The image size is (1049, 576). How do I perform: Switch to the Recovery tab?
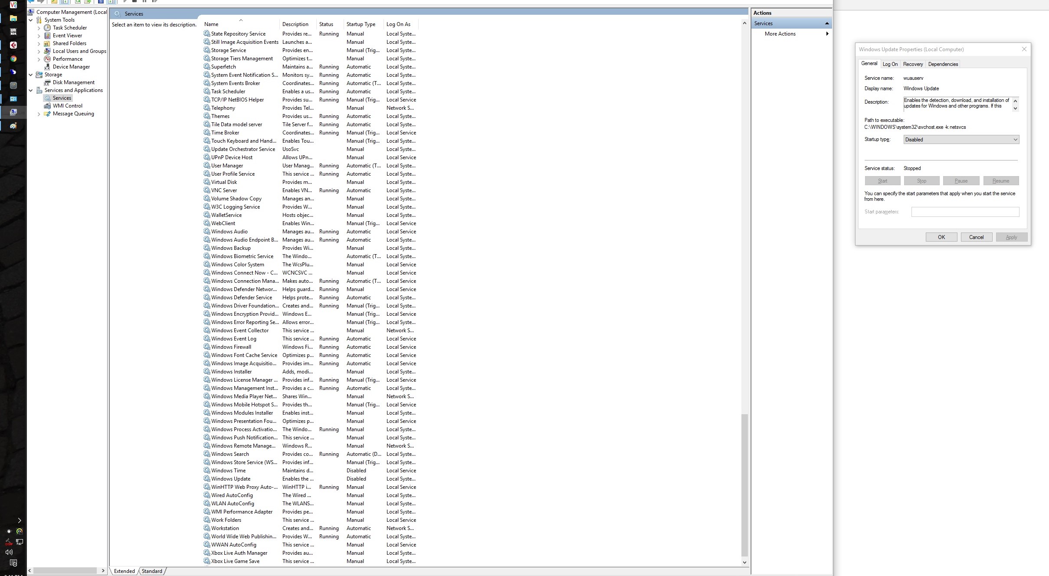point(913,64)
